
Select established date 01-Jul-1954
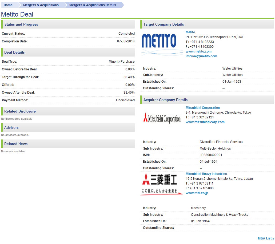209,162
